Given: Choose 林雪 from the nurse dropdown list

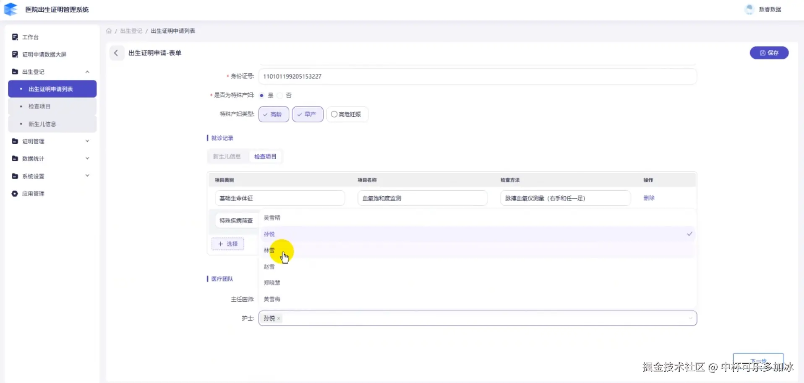Looking at the screenshot, I should [x=269, y=250].
